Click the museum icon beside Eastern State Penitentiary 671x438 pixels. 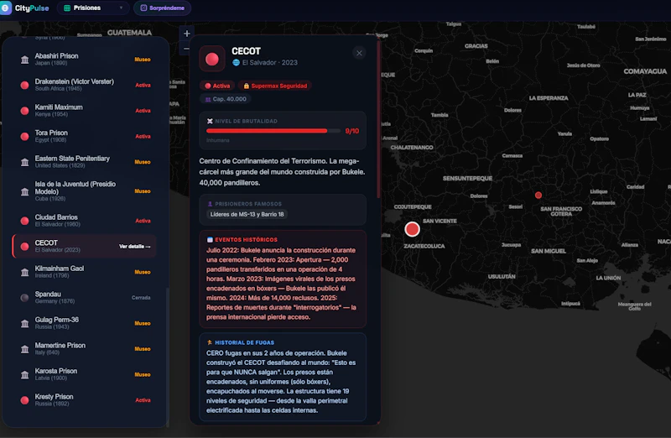point(25,162)
